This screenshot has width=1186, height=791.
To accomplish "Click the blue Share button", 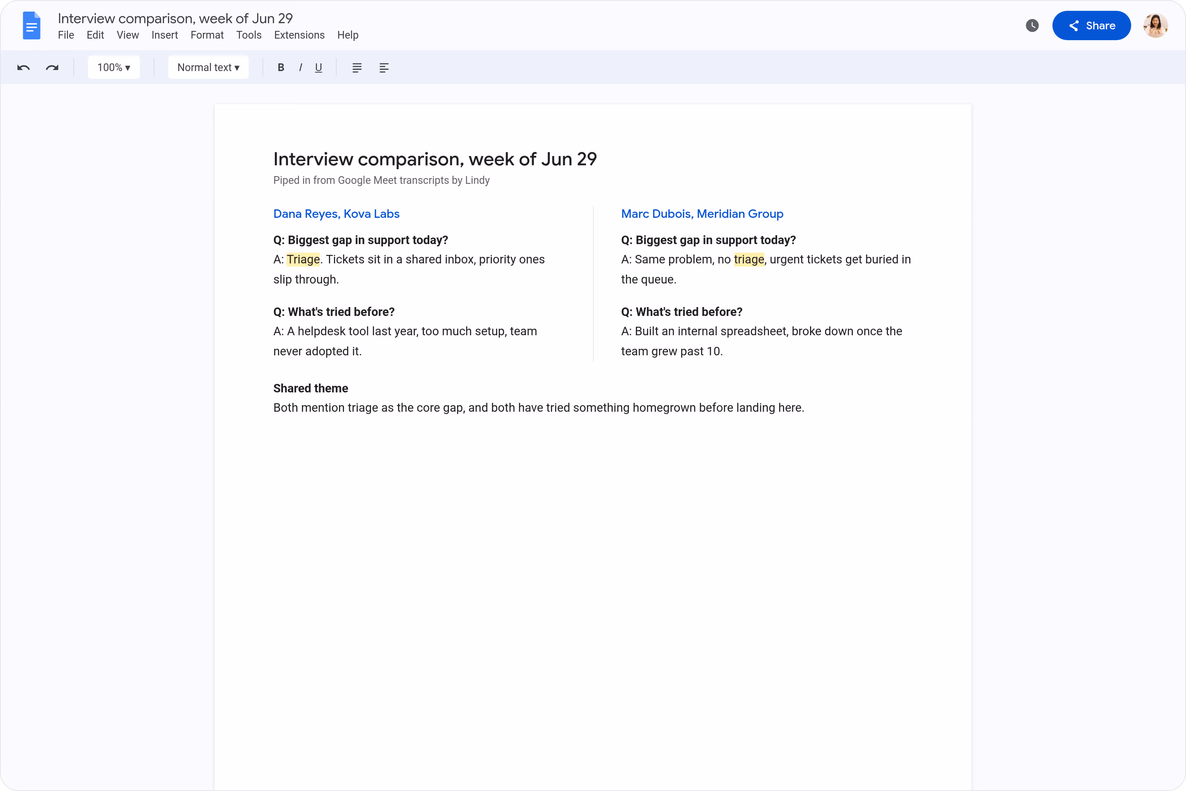I will click(x=1091, y=25).
